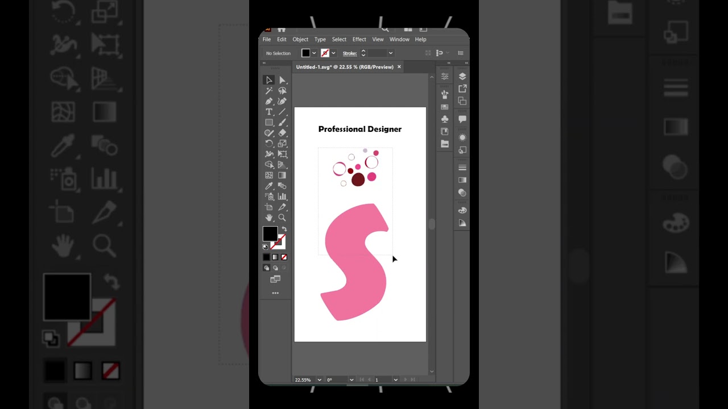Select the Free Transform tool
The height and width of the screenshot is (409, 728).
coord(282,154)
